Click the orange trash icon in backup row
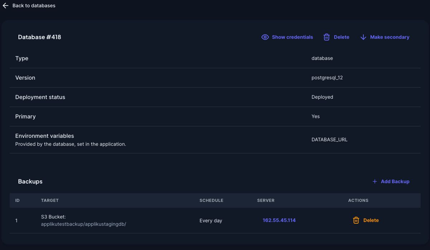The width and height of the screenshot is (430, 250). [x=356, y=220]
